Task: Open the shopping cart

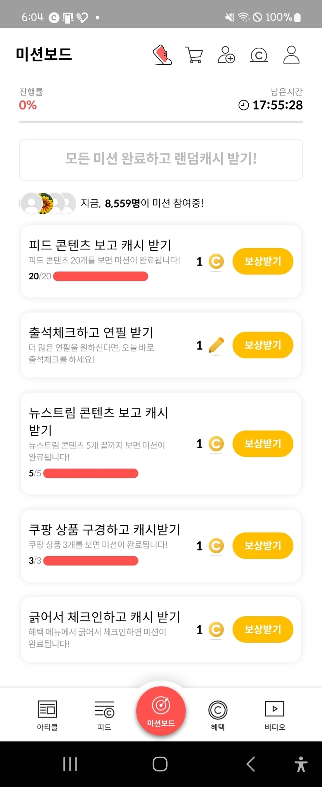Action: pos(194,55)
